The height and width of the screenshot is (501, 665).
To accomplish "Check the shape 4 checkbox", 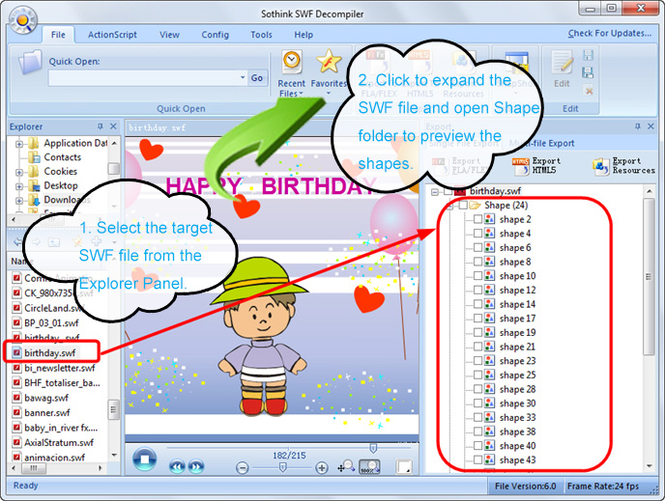I will [477, 234].
